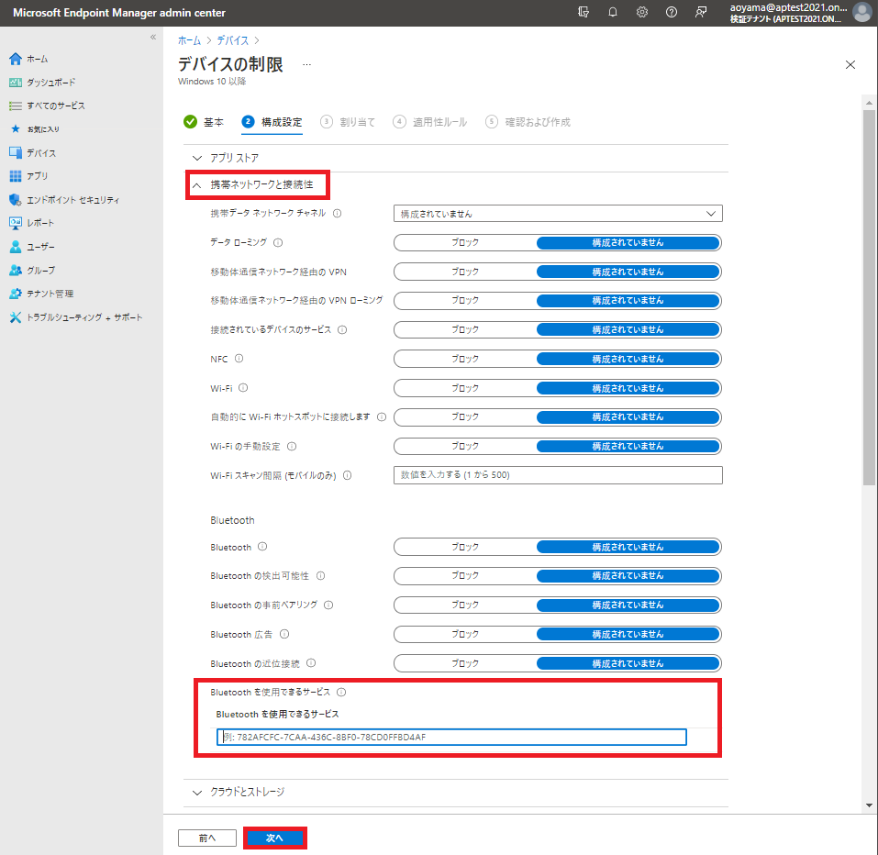This screenshot has width=878, height=855.
Task: Focus the Wi-Fi スキャン間隔 number field
Action: (x=558, y=475)
